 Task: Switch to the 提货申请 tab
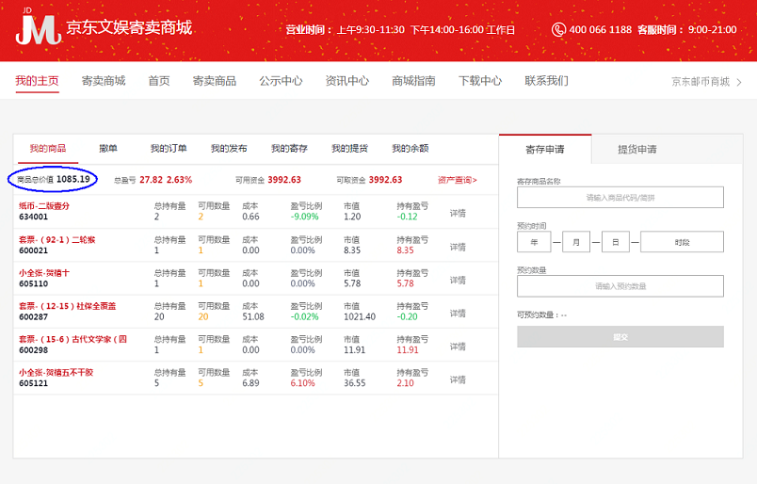point(637,150)
